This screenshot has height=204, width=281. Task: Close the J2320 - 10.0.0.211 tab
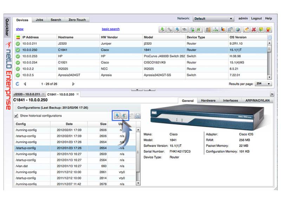[43, 94]
